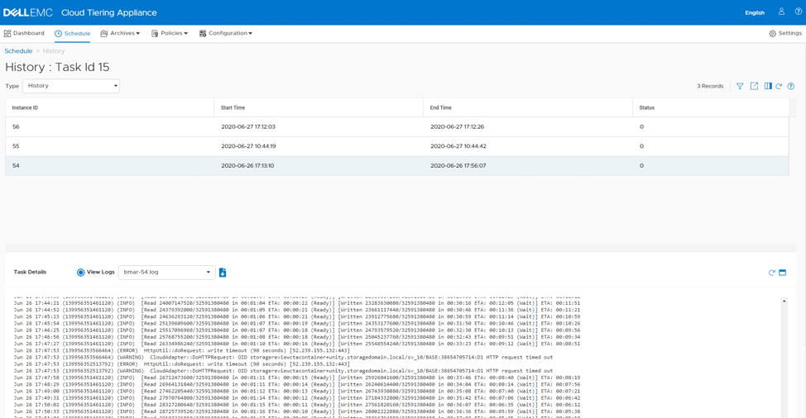Sort by Start Time column header
The width and height of the screenshot is (806, 418).
click(319, 107)
